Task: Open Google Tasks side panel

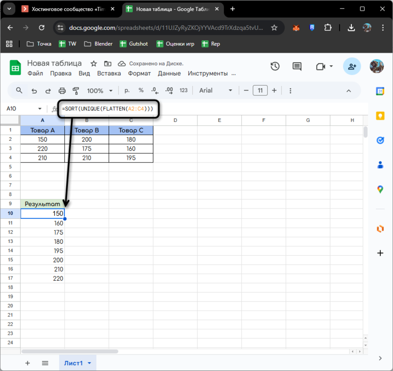Action: (380, 140)
